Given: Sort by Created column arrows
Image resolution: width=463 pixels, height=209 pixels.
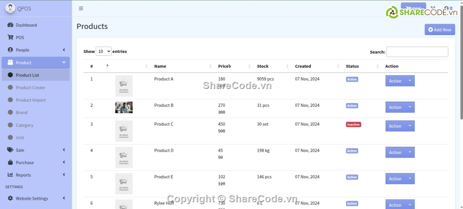Looking at the screenshot, I should pyautogui.click(x=338, y=66).
